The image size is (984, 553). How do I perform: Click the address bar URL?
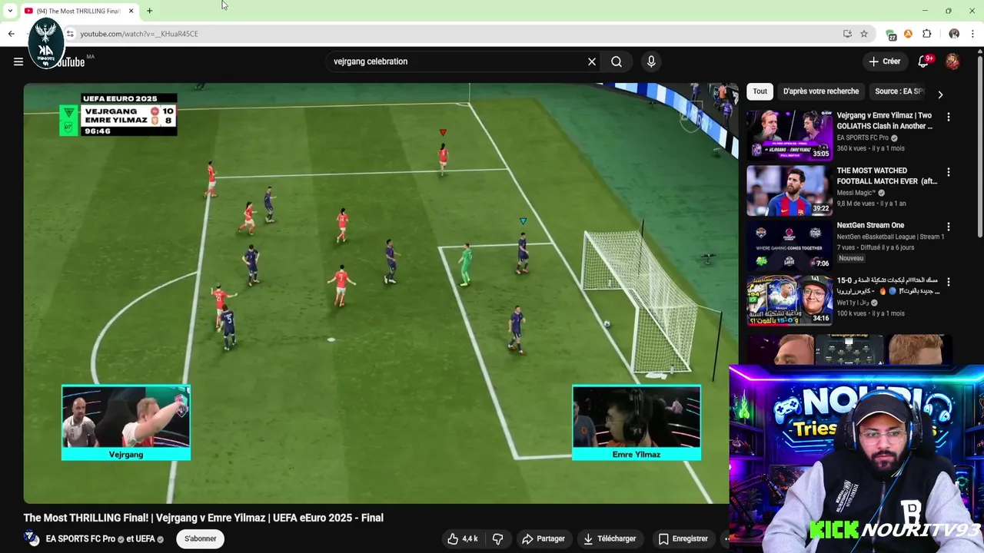coord(139,34)
